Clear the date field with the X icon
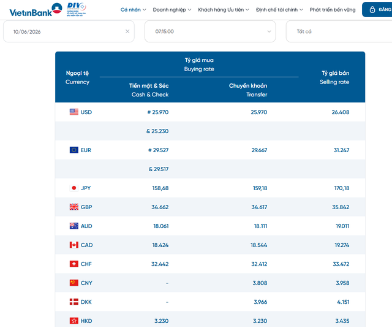The height and width of the screenshot is (327, 392). 127,31
